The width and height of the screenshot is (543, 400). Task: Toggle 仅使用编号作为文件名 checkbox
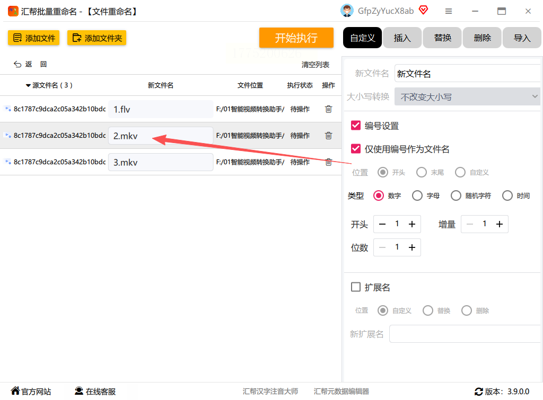click(356, 149)
